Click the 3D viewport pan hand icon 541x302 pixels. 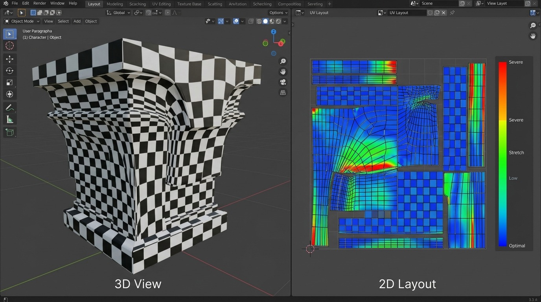tap(283, 72)
